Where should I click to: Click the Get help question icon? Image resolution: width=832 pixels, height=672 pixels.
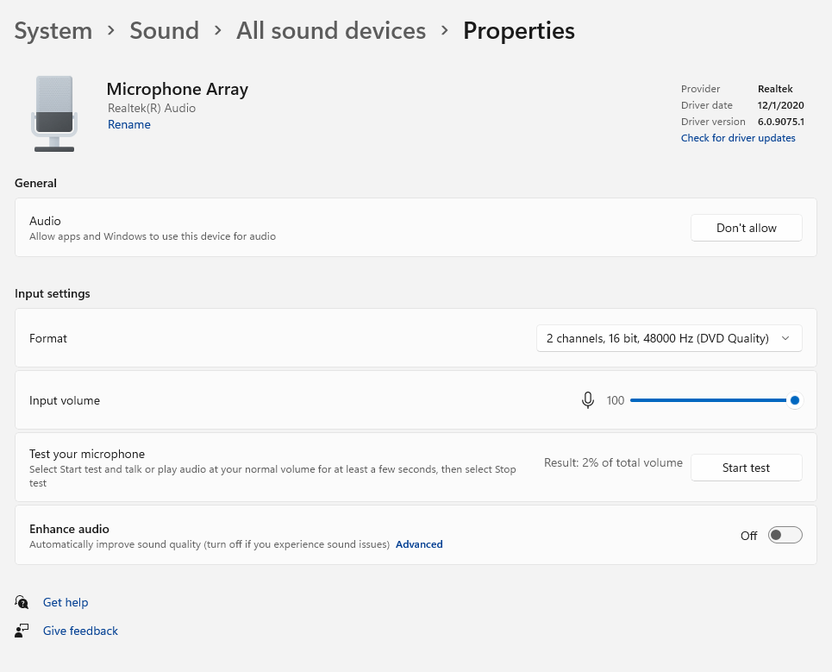pyautogui.click(x=22, y=602)
